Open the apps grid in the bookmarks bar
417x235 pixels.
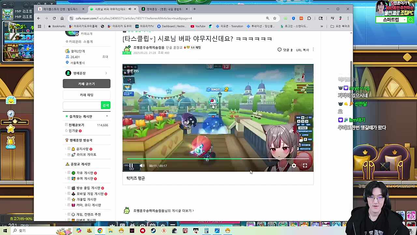[39, 26]
